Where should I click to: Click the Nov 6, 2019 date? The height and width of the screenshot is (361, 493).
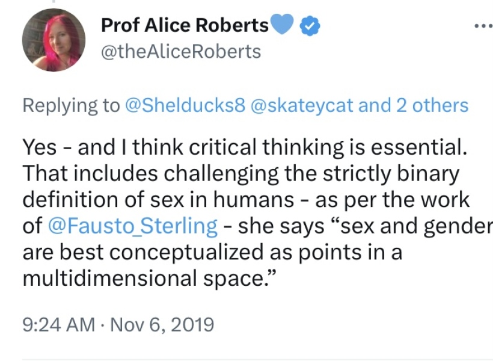pos(163,326)
